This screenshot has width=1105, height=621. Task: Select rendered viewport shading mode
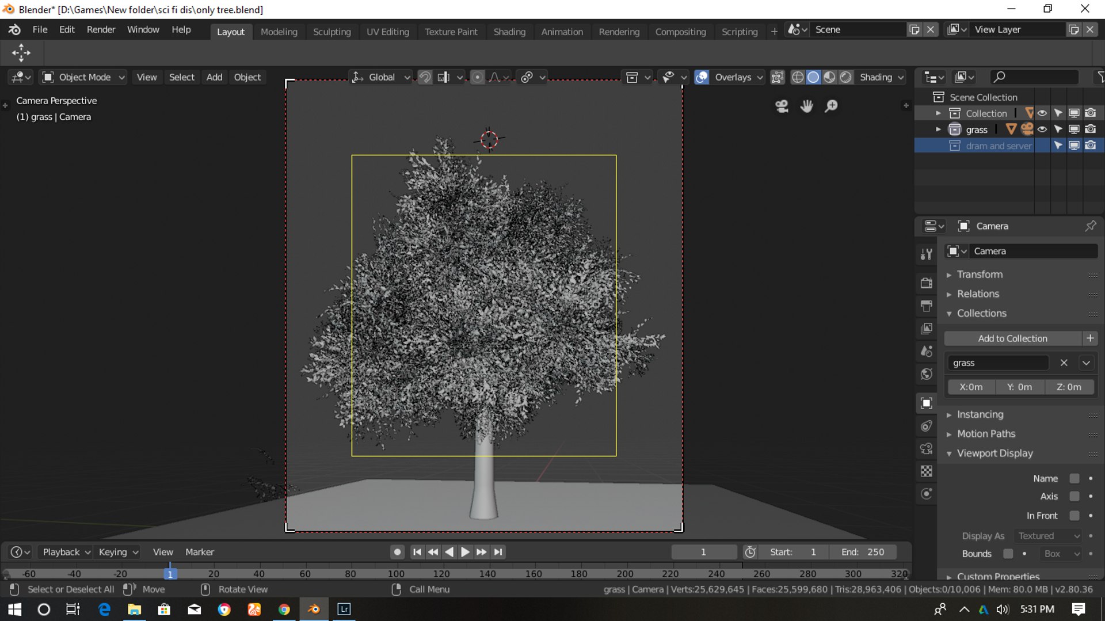click(845, 77)
